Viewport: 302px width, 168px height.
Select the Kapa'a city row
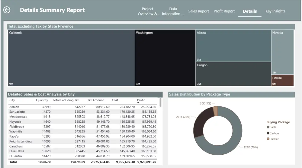[x=83, y=136]
